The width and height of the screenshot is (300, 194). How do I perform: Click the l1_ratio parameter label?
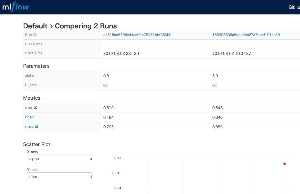[31, 85]
